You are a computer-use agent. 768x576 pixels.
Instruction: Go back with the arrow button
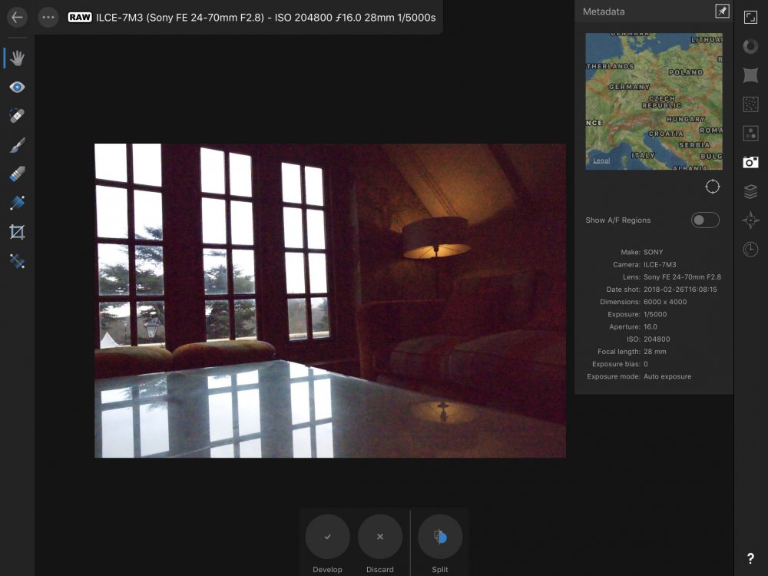[17, 17]
